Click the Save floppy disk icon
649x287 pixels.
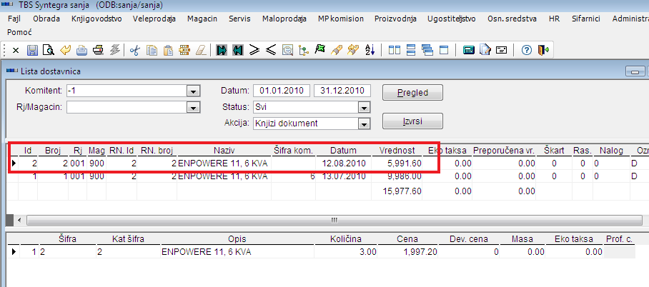[32, 50]
